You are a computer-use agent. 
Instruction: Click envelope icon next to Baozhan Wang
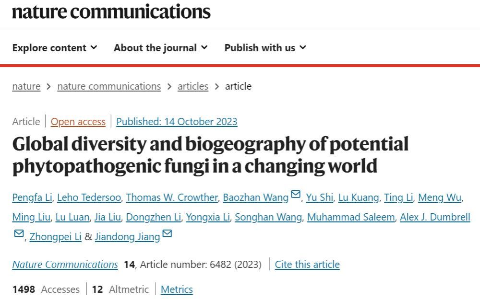(x=296, y=195)
